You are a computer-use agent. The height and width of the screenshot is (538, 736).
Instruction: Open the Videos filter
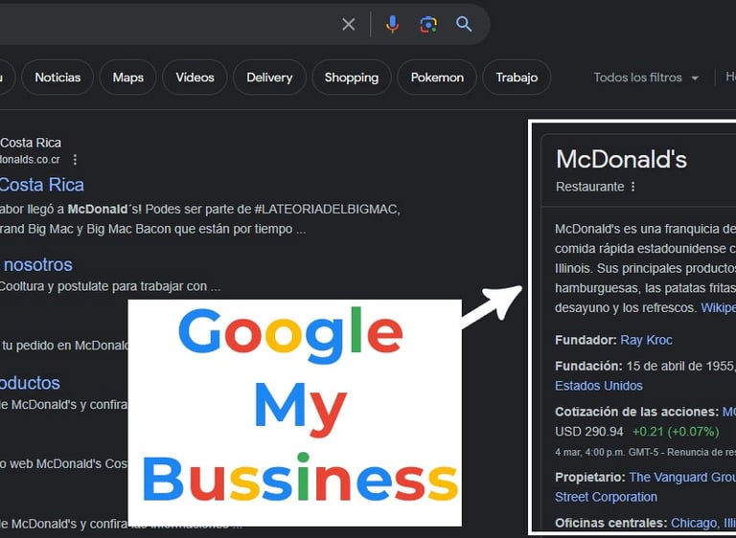click(195, 78)
